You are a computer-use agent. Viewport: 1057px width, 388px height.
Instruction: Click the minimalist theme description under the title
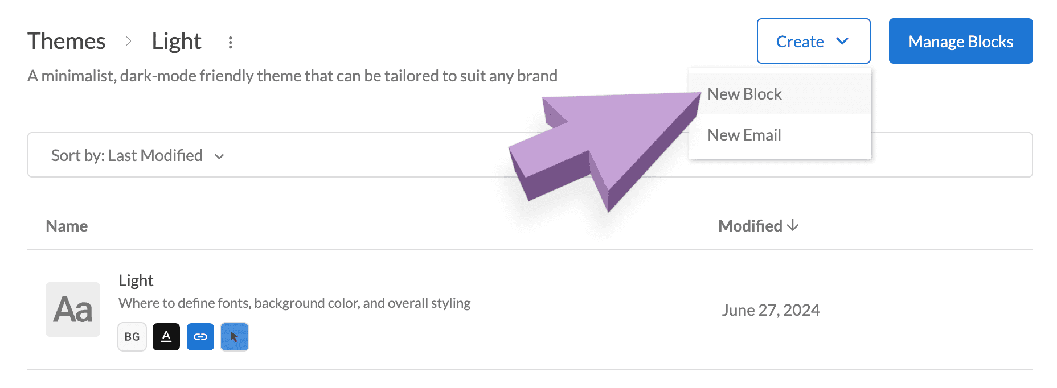(292, 76)
